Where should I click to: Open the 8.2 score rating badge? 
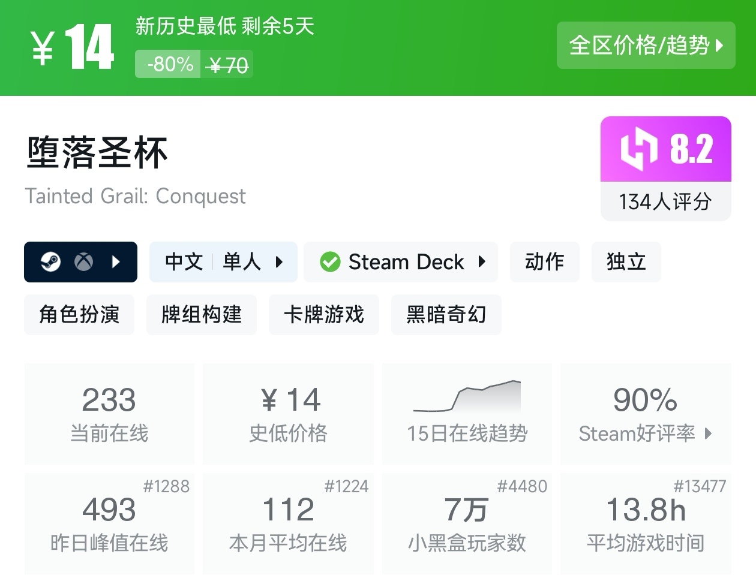point(666,149)
